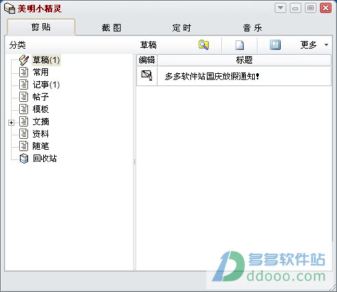Open the title bar dropdown arrow menu

(x=280, y=8)
